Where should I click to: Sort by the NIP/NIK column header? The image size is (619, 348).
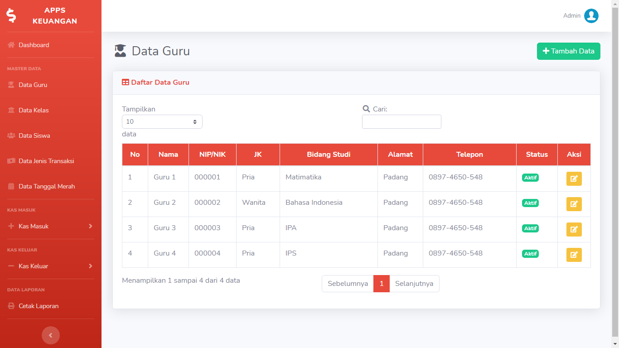pyautogui.click(x=213, y=155)
